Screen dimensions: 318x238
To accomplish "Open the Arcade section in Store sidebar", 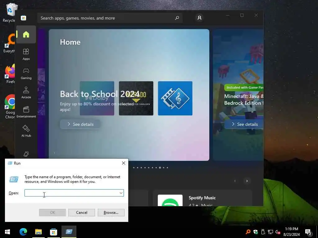I will (x=26, y=93).
